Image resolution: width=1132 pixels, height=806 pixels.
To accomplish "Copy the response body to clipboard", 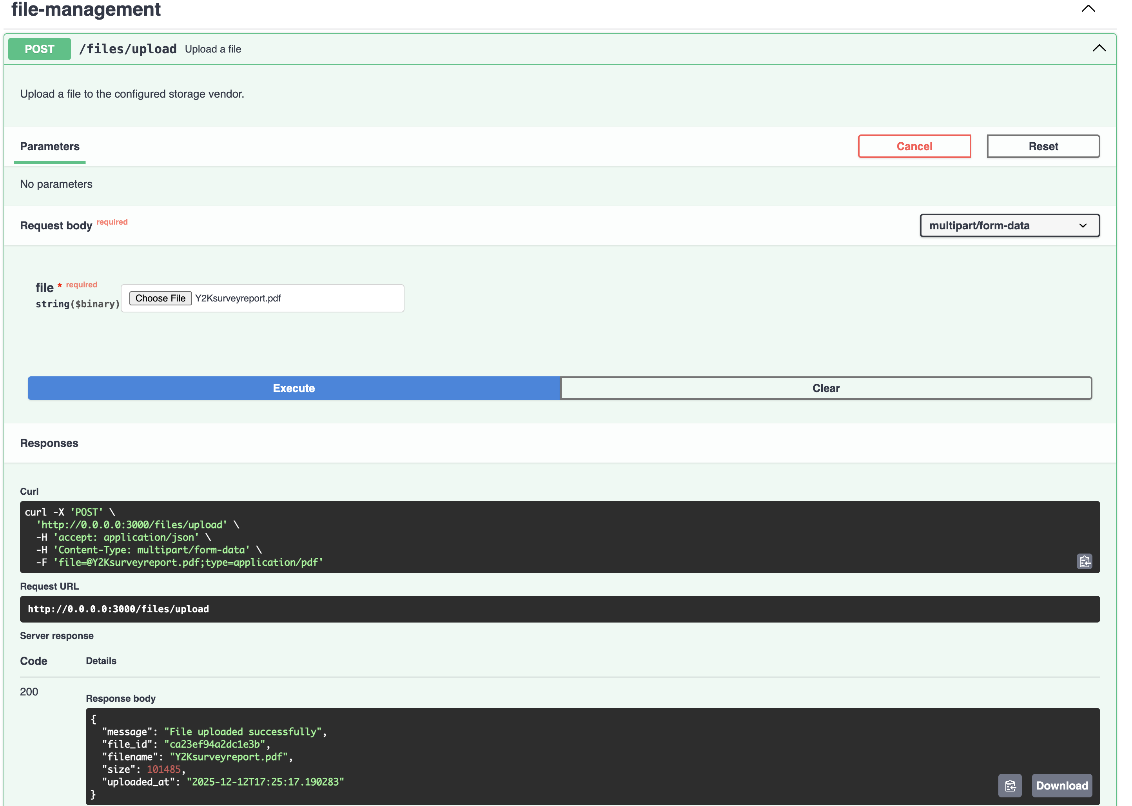I will pyautogui.click(x=1009, y=786).
